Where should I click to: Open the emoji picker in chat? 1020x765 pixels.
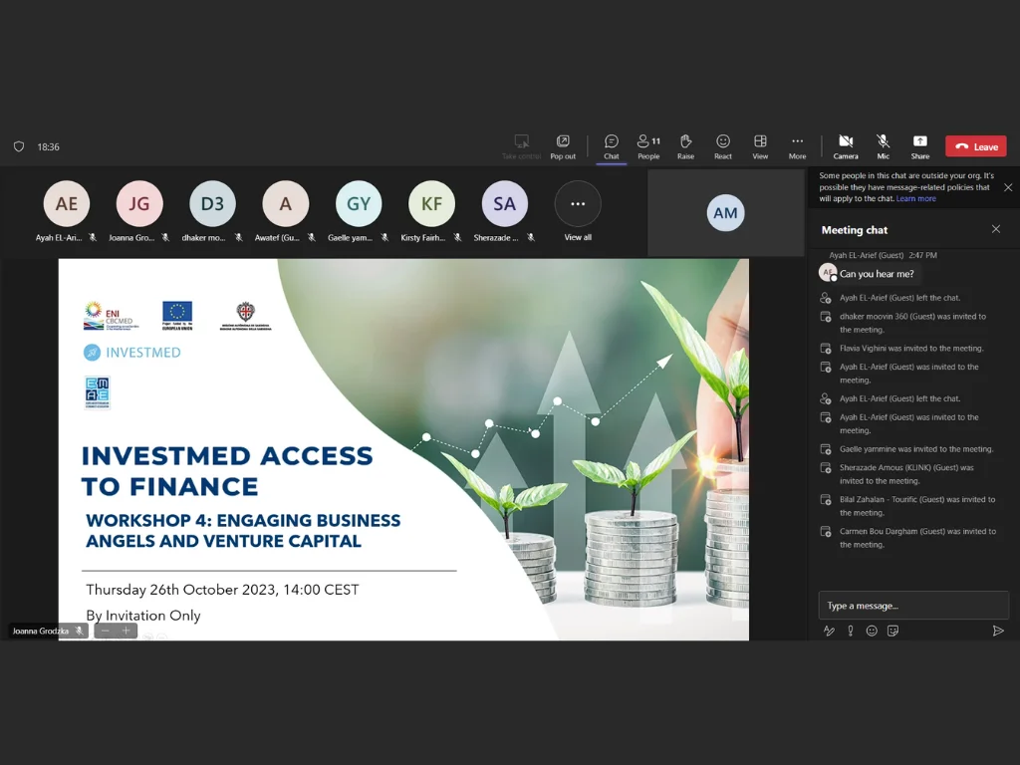pos(872,631)
